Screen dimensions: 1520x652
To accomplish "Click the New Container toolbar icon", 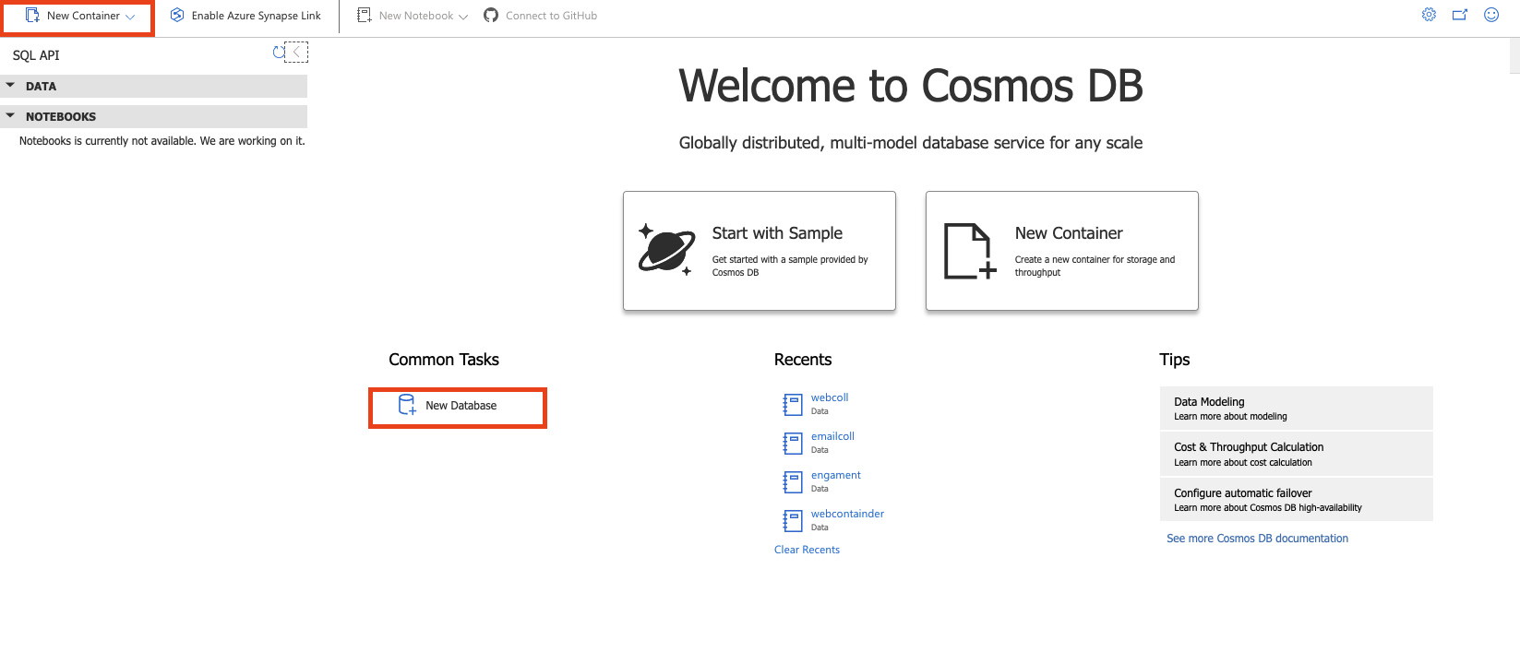I will tap(32, 16).
